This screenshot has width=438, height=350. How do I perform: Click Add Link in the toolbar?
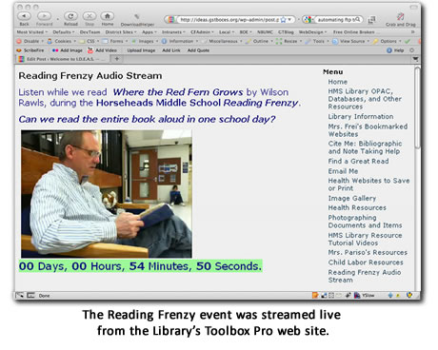click(x=171, y=50)
